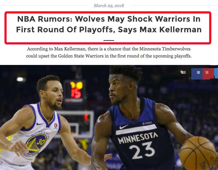
Task: Click the Nike swoosh on the Minnesota jersey
Action: click(124, 127)
